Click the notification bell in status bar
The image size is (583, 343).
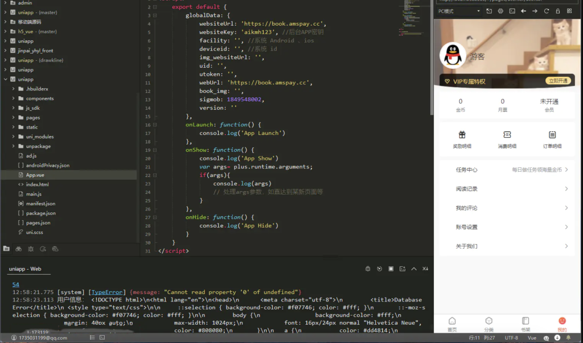568,338
